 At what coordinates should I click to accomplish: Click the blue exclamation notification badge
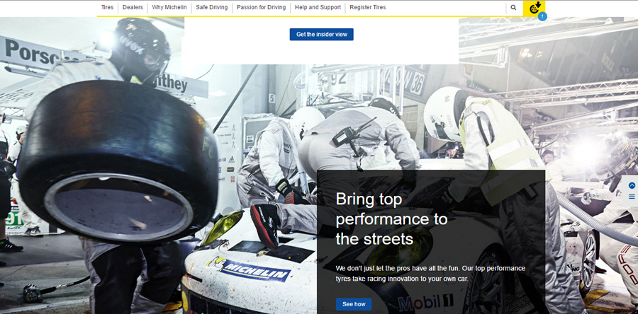[x=542, y=16]
